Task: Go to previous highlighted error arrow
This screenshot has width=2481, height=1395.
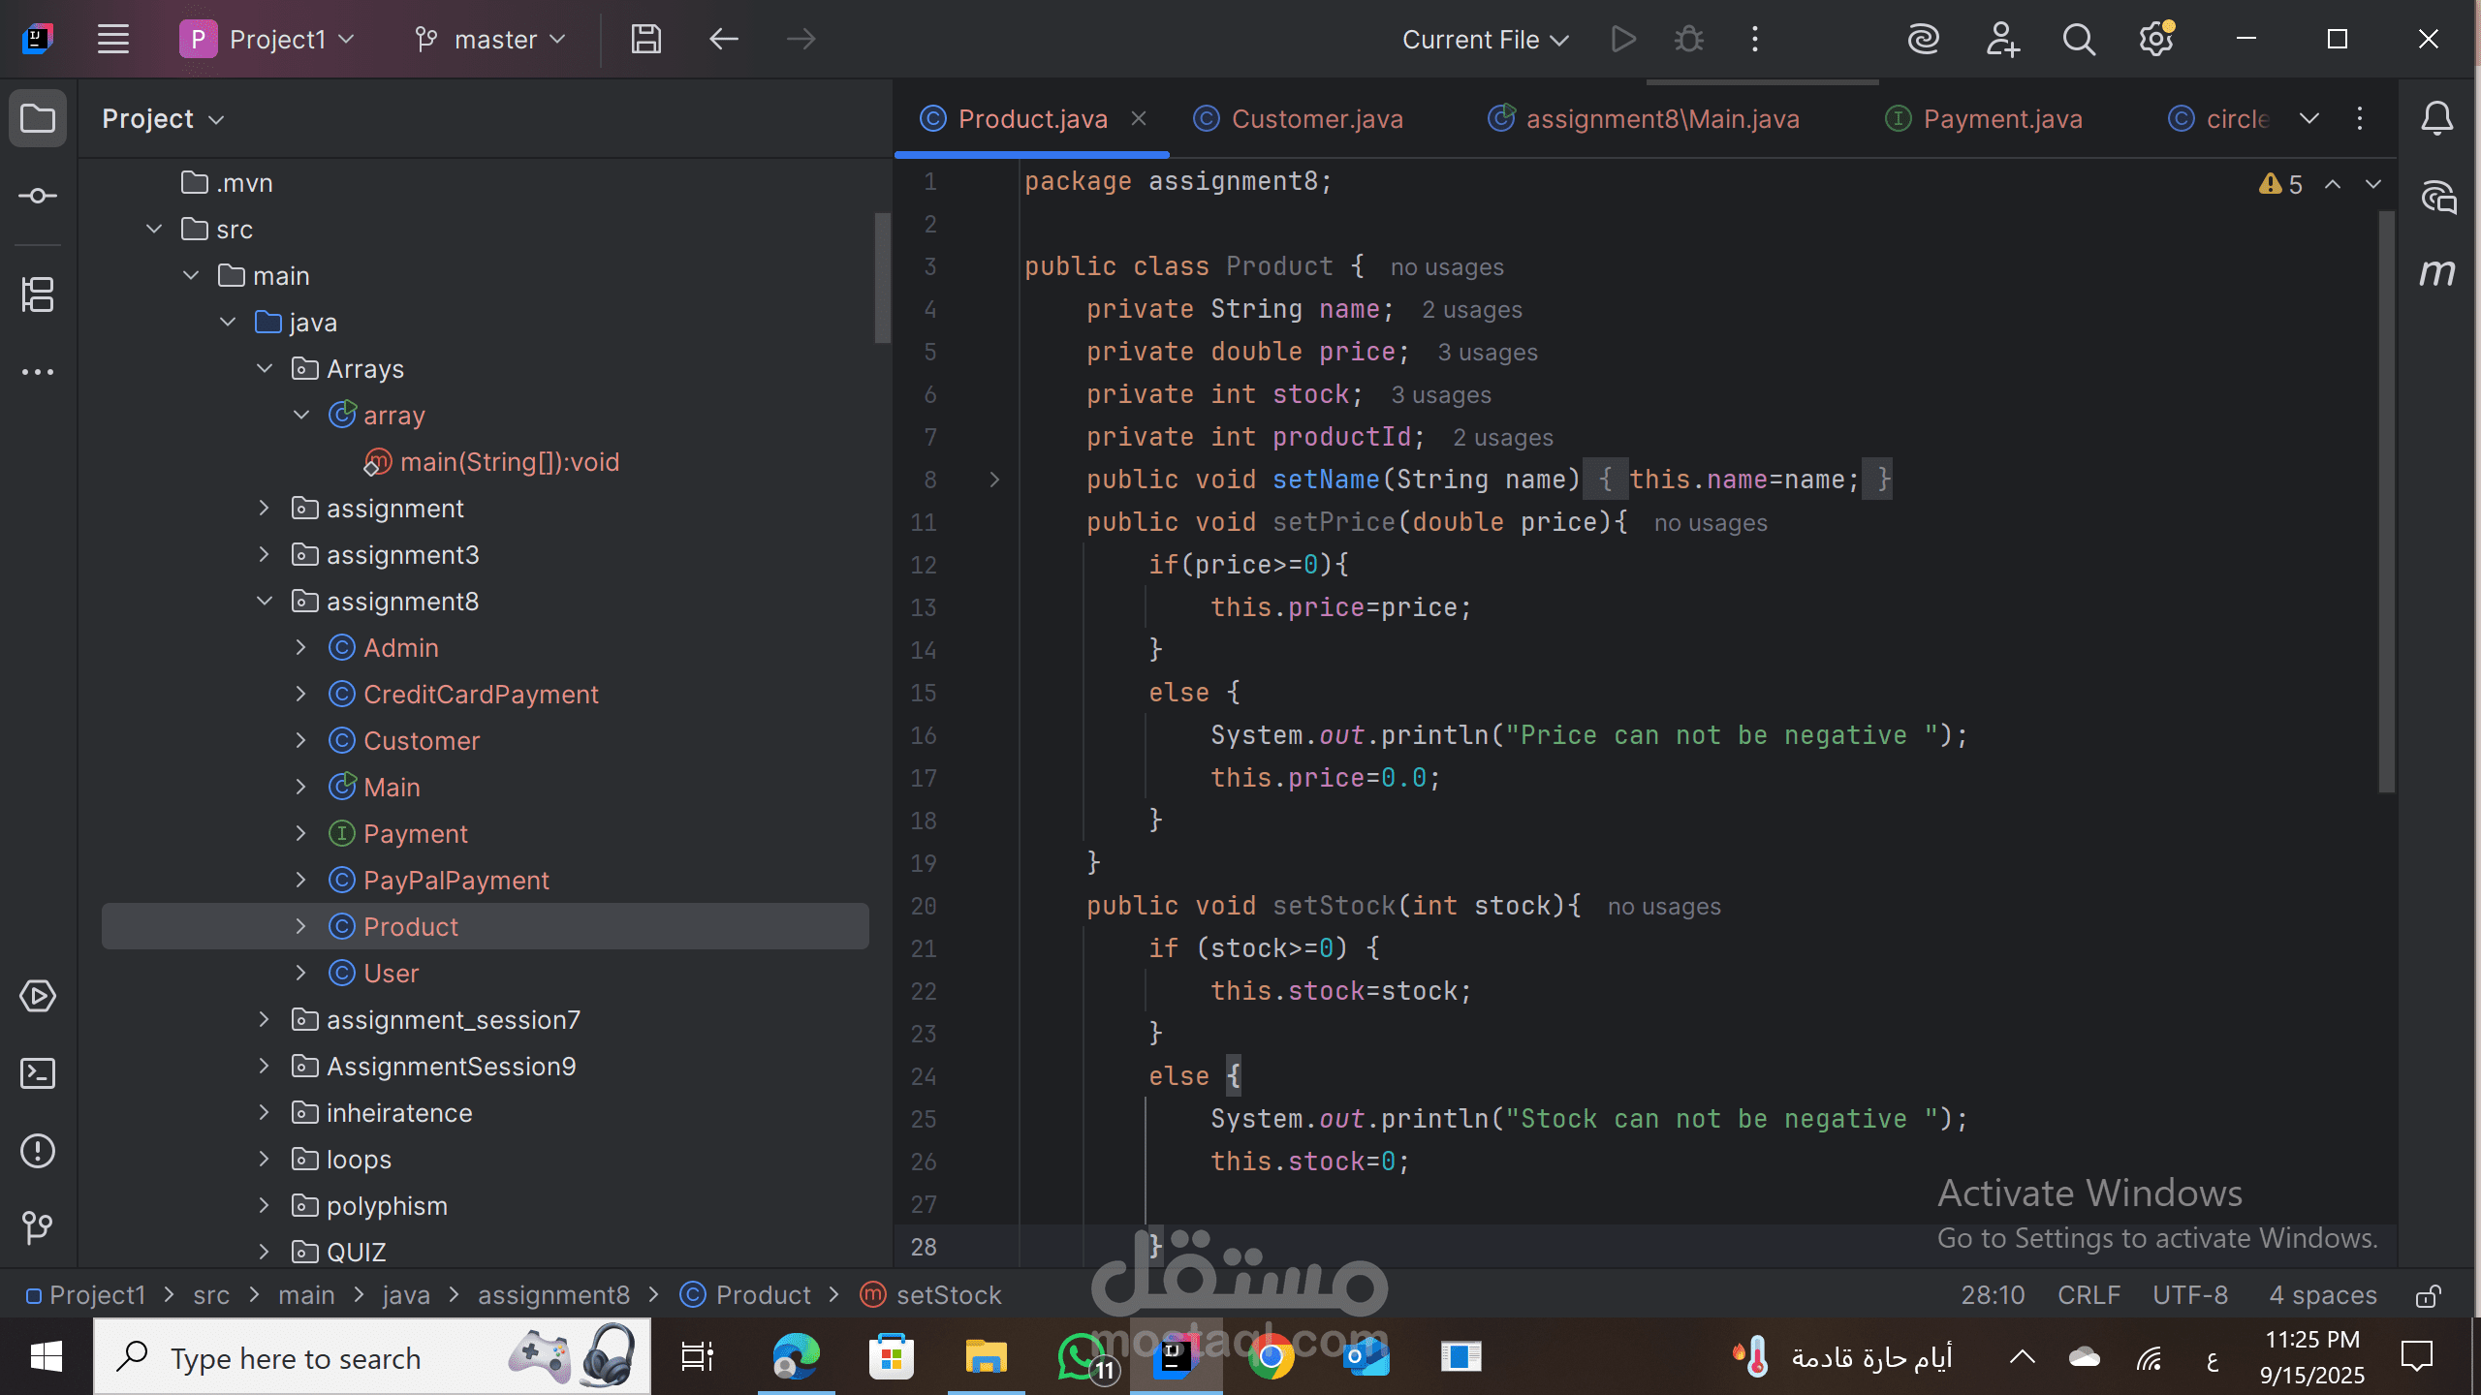Action: (2334, 184)
